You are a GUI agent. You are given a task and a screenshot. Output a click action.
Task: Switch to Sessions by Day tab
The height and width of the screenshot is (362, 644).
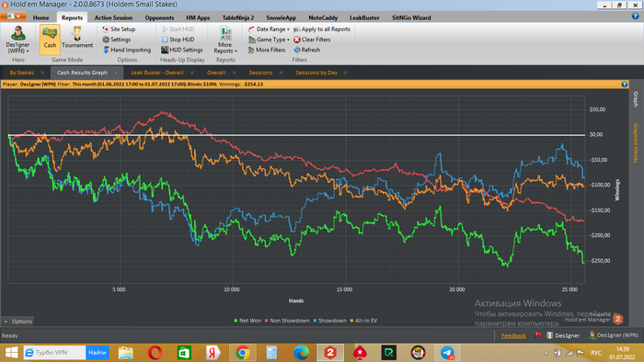(x=316, y=73)
